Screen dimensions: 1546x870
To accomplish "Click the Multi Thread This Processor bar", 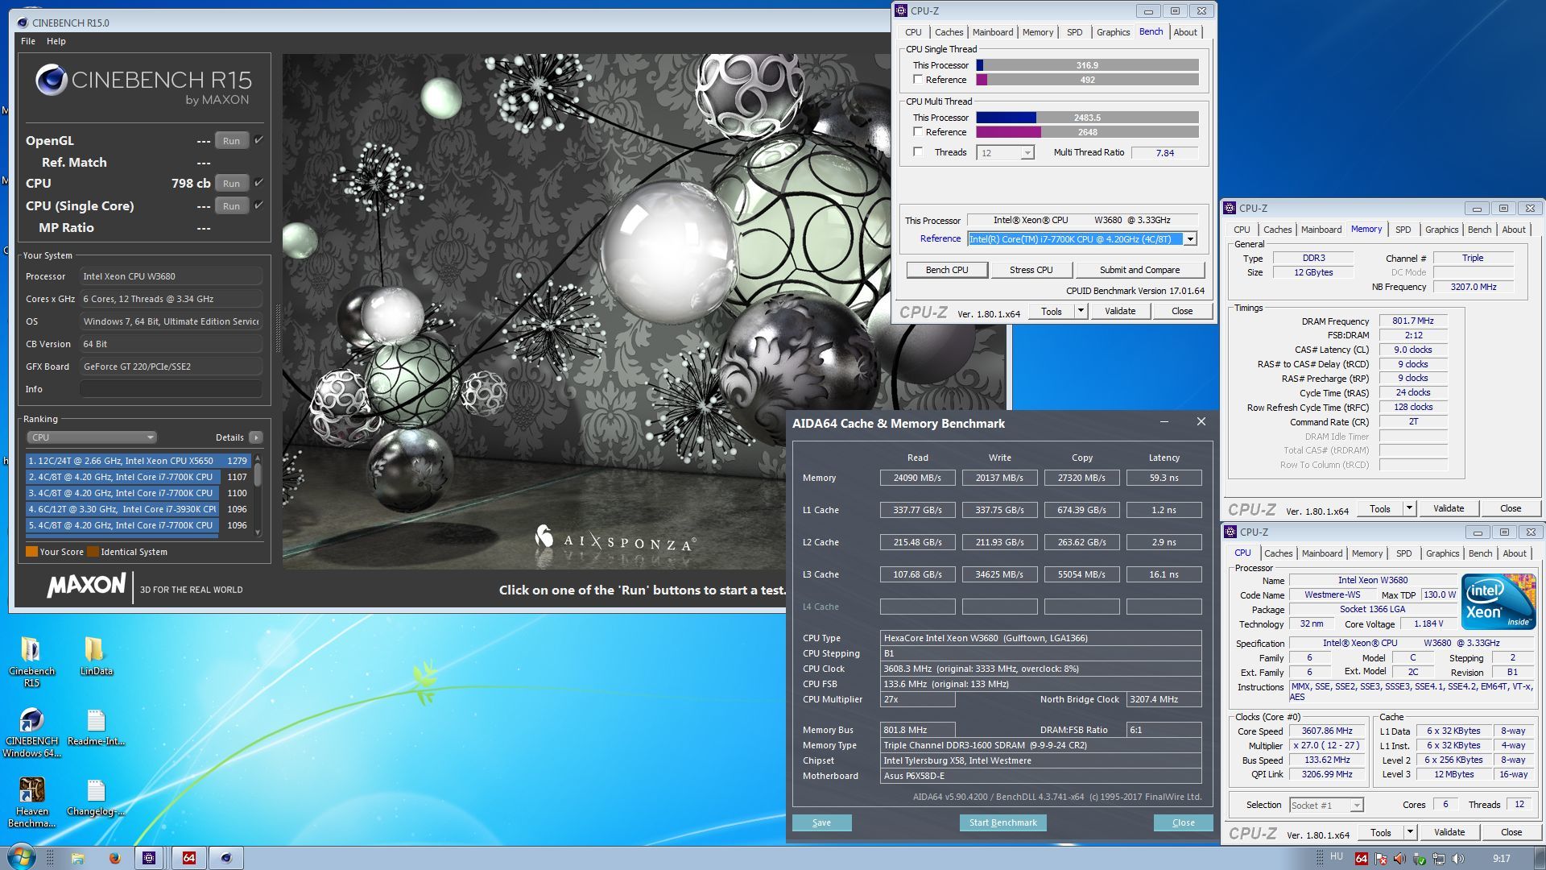I will click(x=1087, y=118).
